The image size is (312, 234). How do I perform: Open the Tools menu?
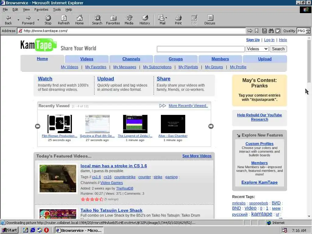pyautogui.click(x=57, y=9)
